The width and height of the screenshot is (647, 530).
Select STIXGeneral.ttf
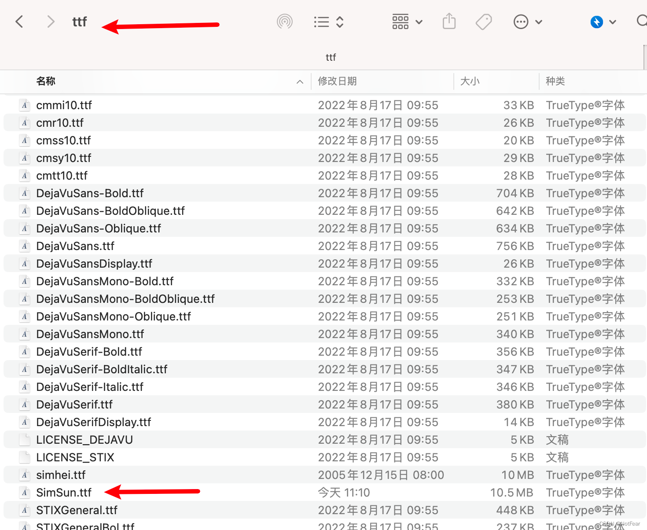pos(325,510)
